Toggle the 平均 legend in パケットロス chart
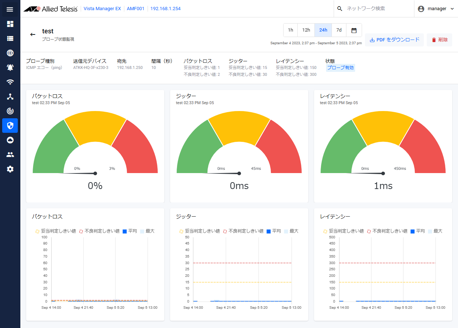This screenshot has height=328, width=458. point(130,231)
